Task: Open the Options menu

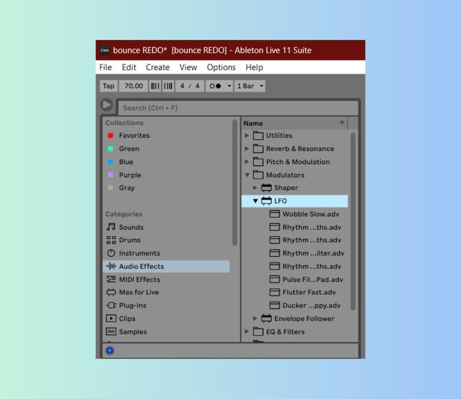Action: pyautogui.click(x=221, y=67)
